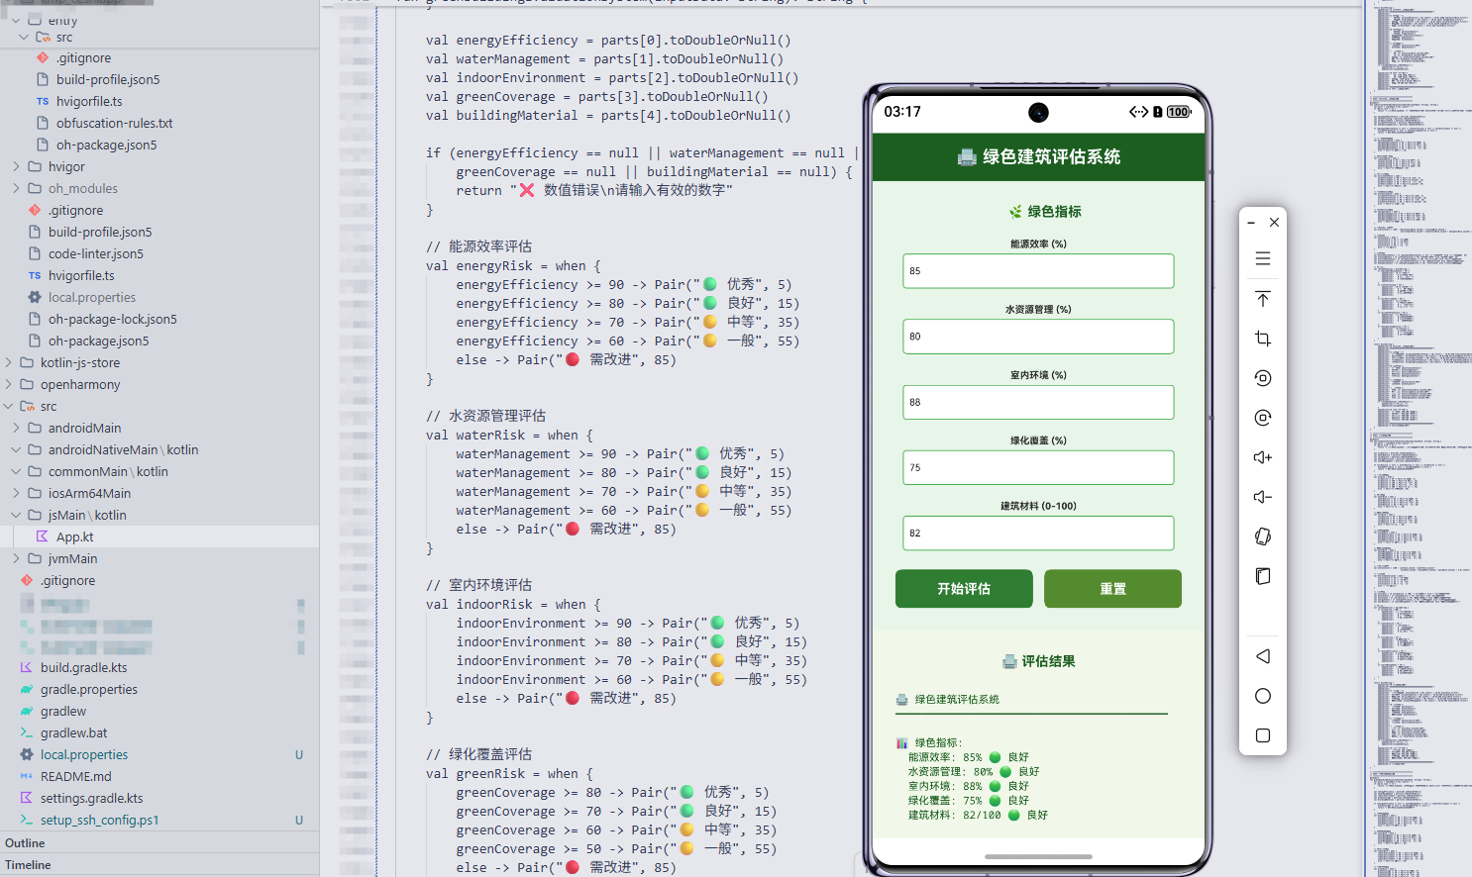This screenshot has width=1472, height=877.
Task: Open the Timeline panel section
Action: tap(159, 864)
